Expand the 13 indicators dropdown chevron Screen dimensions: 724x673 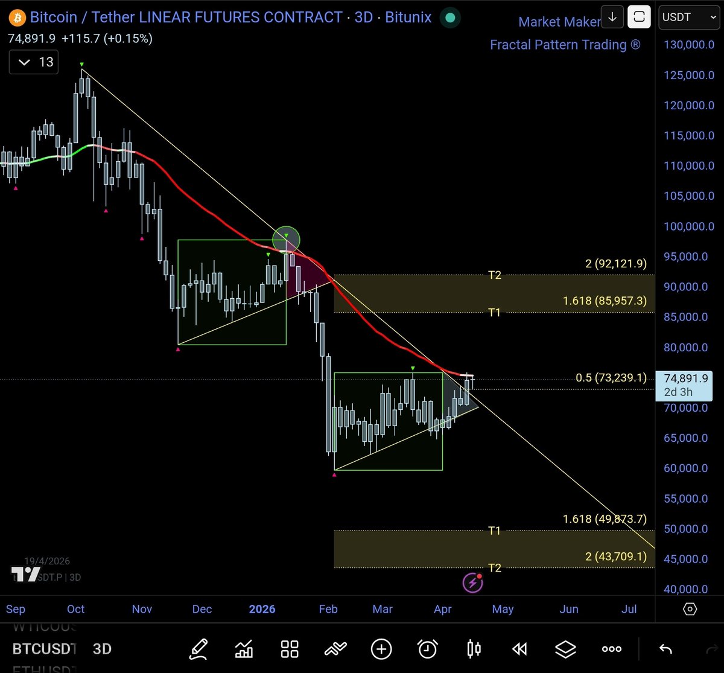[x=25, y=62]
